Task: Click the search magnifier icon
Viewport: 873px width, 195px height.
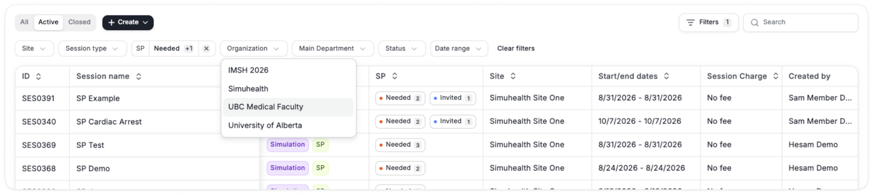Action: pos(755,23)
